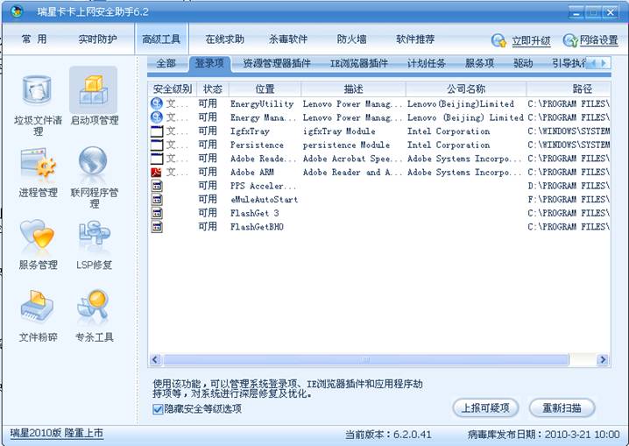Click the Persistence row window icon
This screenshot has width=629, height=446.
157,145
